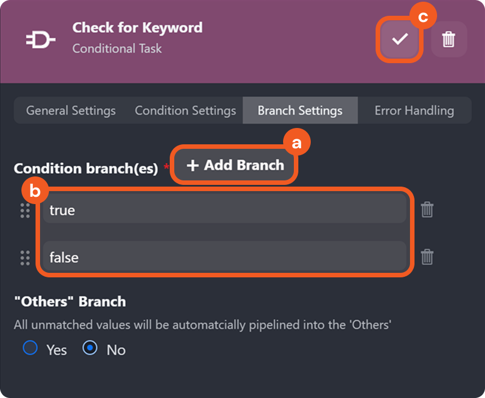Select Yes for the Others branch
485x398 pixels.
tap(30, 348)
